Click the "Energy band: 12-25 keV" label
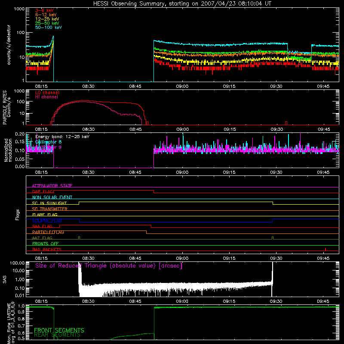 pyautogui.click(x=62, y=137)
